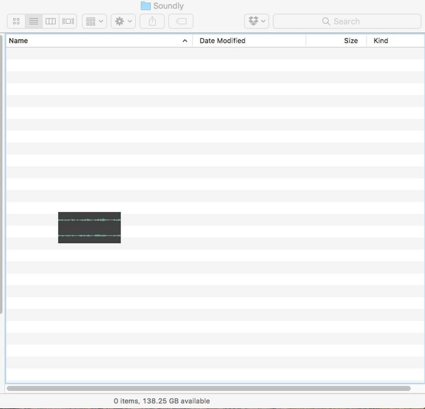The image size is (425, 409).
Task: Switch to icon view in toolbar
Action: point(16,21)
